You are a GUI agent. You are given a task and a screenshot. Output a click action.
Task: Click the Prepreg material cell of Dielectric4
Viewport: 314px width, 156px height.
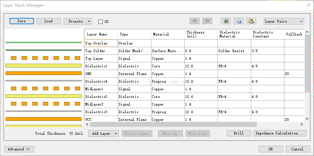[x=168, y=81]
